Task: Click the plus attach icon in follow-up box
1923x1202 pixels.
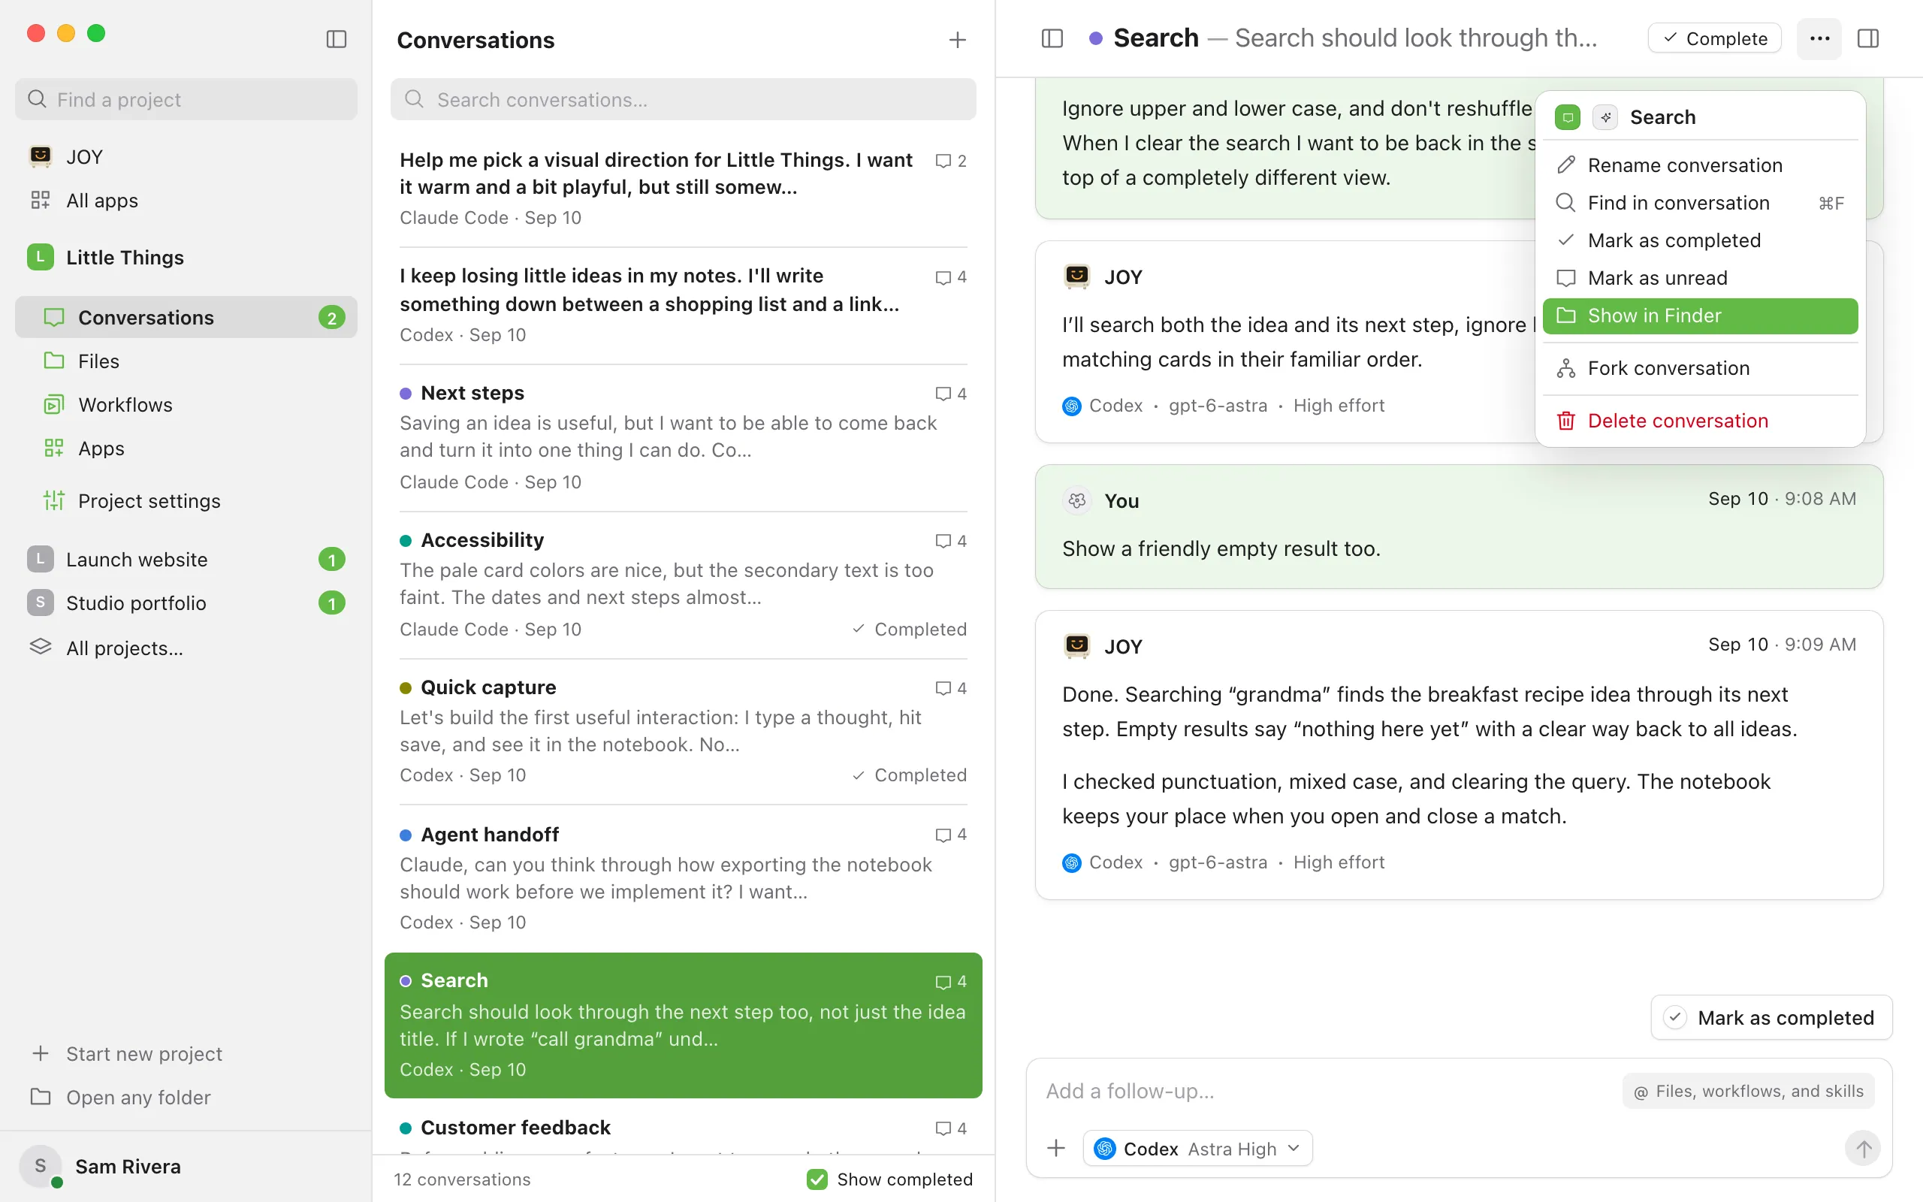Action: click(x=1056, y=1148)
